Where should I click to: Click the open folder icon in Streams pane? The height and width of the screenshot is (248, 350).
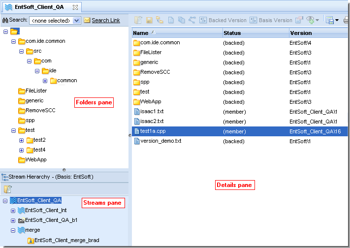tap(8, 189)
